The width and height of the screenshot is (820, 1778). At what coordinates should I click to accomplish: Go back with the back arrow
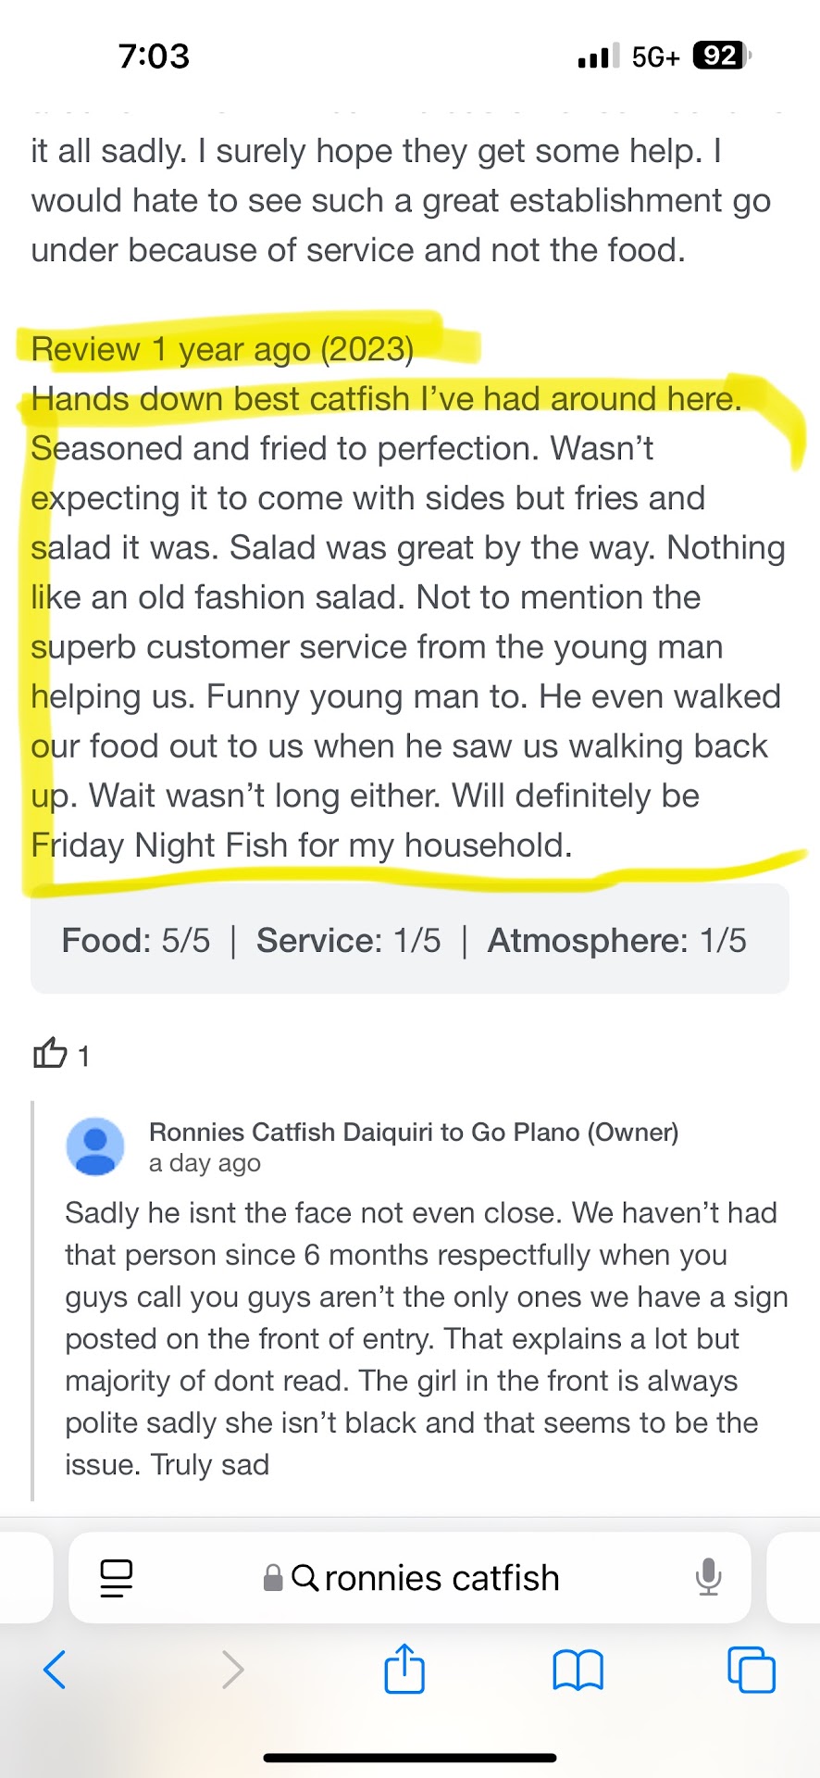(x=56, y=1670)
